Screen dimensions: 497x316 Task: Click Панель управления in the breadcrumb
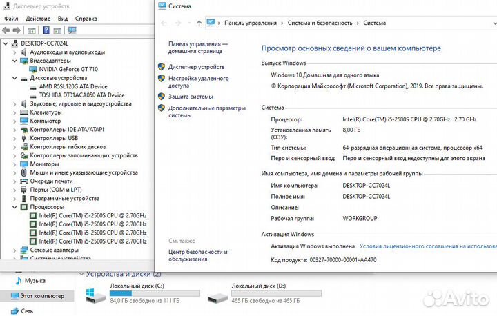click(x=251, y=23)
